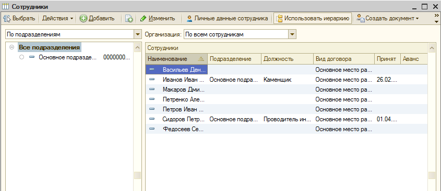Click the green plus Добавить icon
Image resolution: width=441 pixels, height=191 pixels.
pos(84,19)
